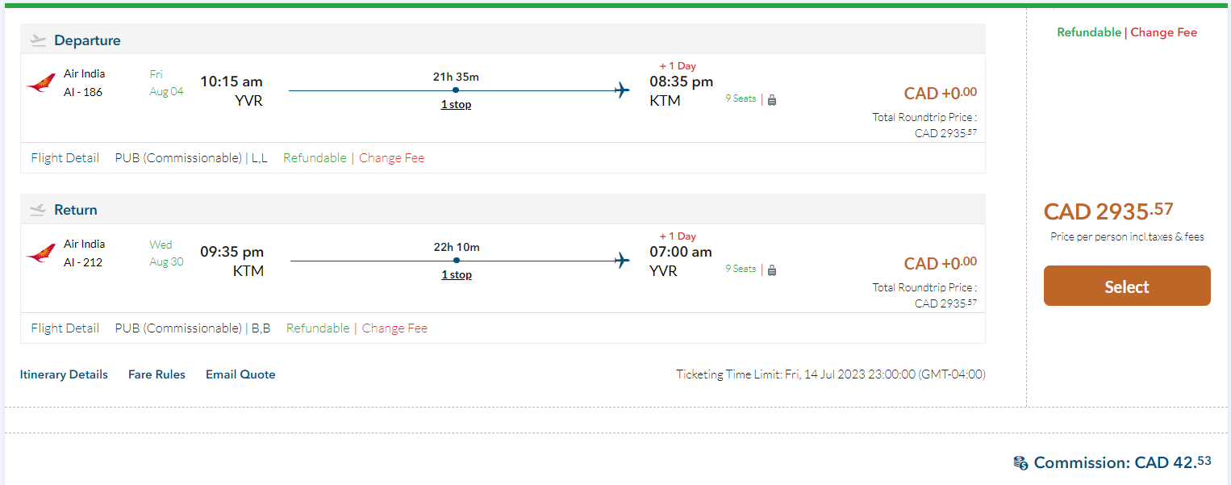Open Flight Detail for the return flight
Screen dimensions: 1231x485
(x=65, y=328)
